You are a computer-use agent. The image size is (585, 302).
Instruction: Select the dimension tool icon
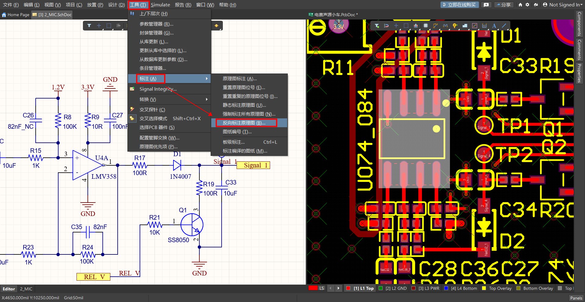[484, 26]
